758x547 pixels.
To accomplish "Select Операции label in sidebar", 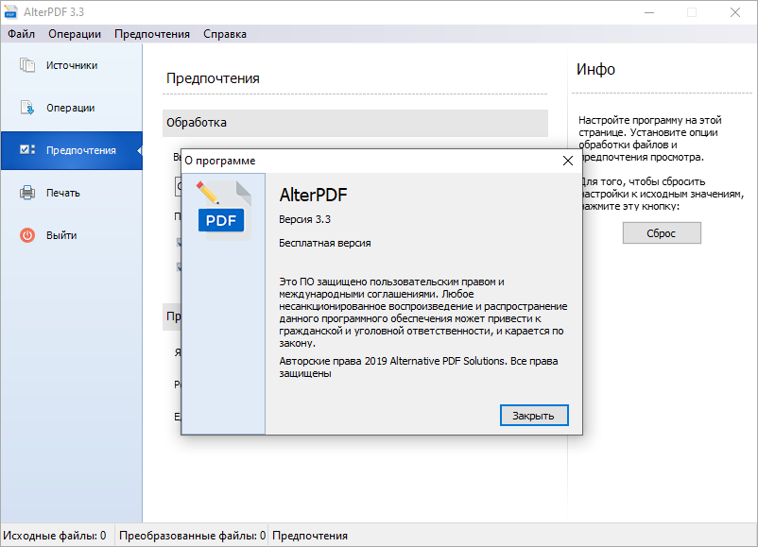I will coord(71,109).
